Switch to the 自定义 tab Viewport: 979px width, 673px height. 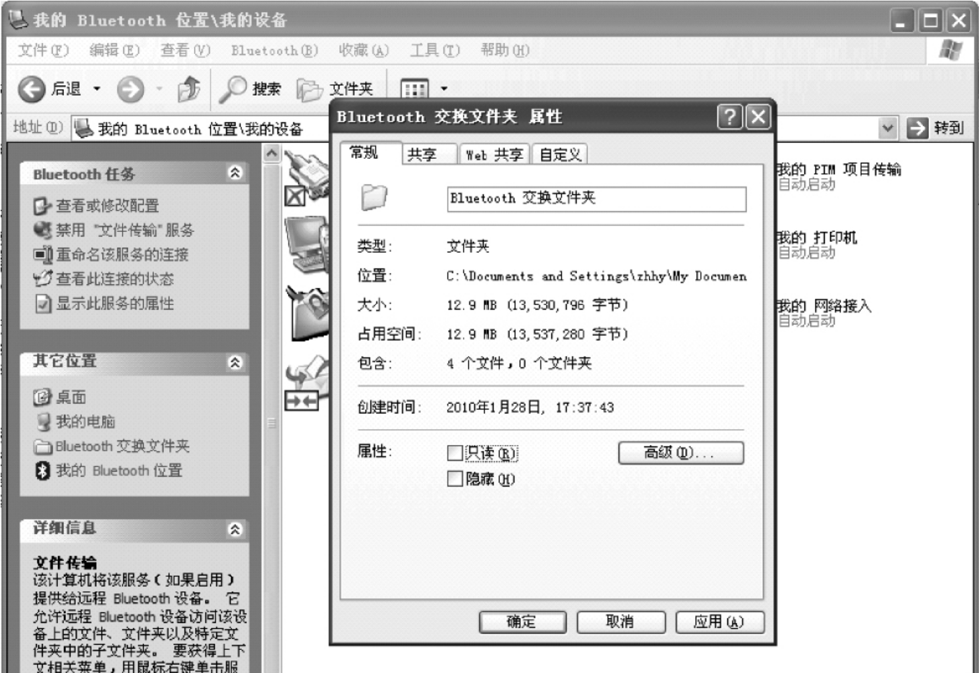[x=559, y=155]
